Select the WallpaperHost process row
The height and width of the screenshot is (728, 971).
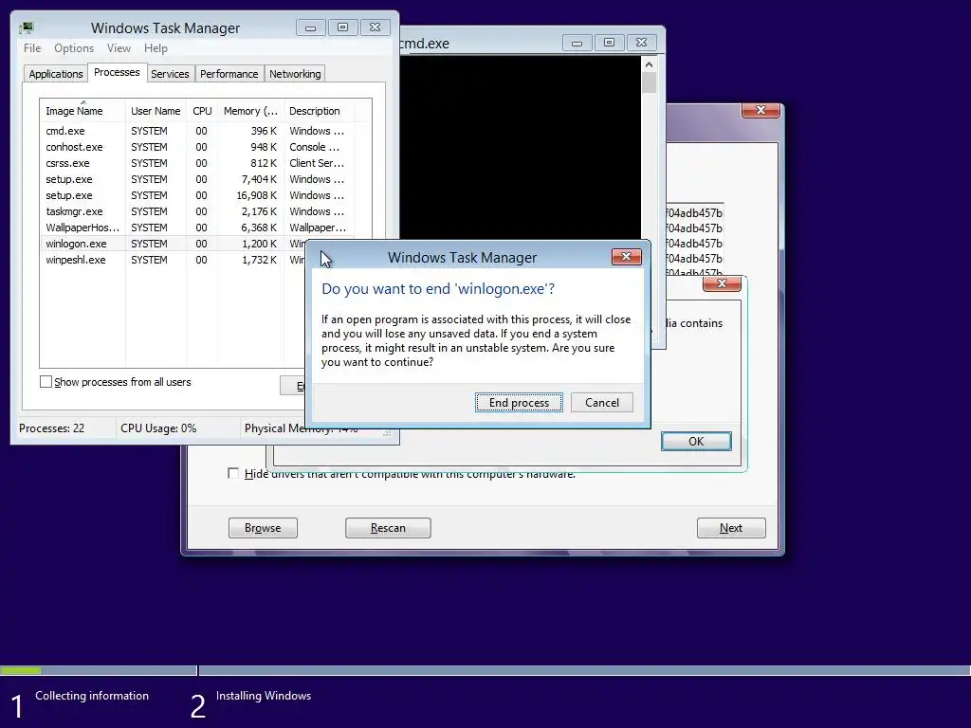[197, 227]
